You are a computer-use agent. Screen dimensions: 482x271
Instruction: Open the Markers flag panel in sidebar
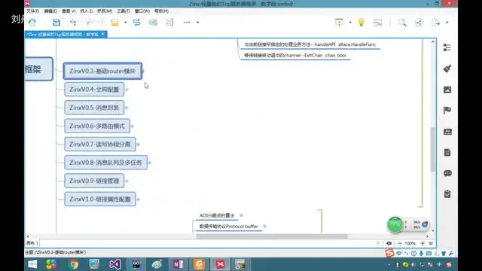447,111
